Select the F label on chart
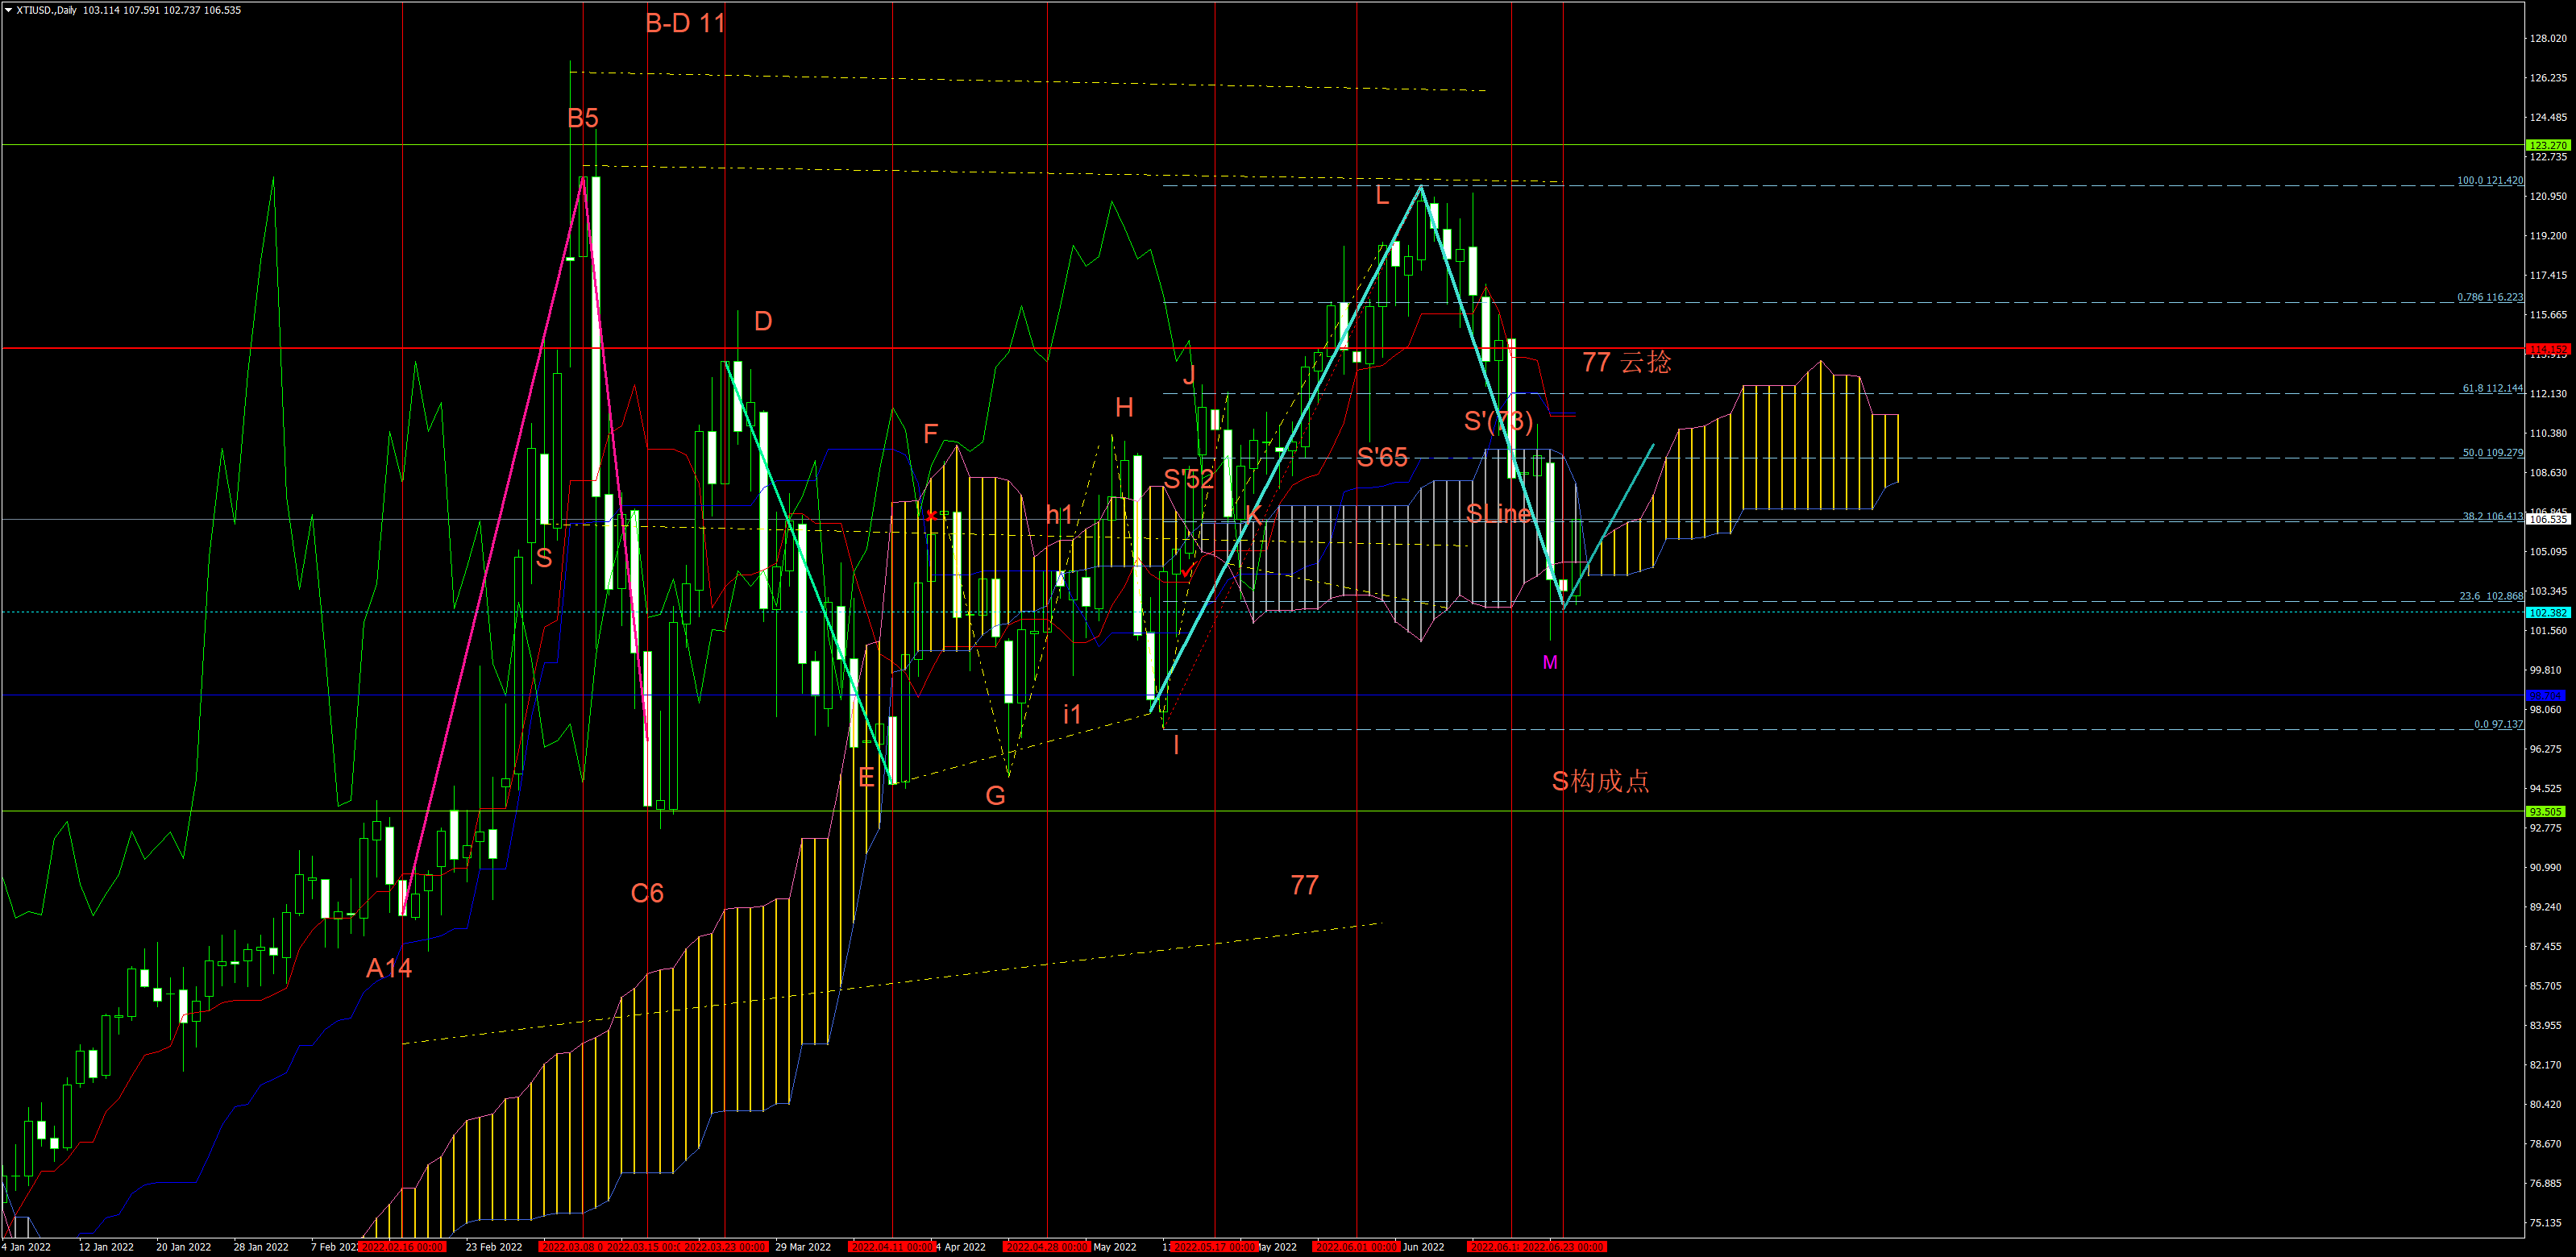2576x1257 pixels. click(x=931, y=433)
